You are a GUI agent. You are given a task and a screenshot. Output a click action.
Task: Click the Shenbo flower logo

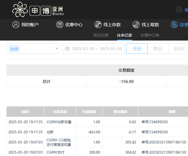(x=20, y=9)
